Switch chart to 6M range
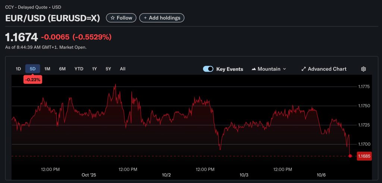The image size is (382, 183). pyautogui.click(x=62, y=69)
